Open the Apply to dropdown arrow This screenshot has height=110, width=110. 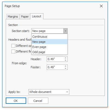click(x=67, y=92)
